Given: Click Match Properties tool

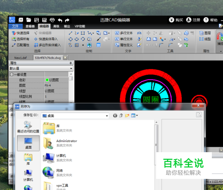Looking at the screenshot, I should coord(21,45).
